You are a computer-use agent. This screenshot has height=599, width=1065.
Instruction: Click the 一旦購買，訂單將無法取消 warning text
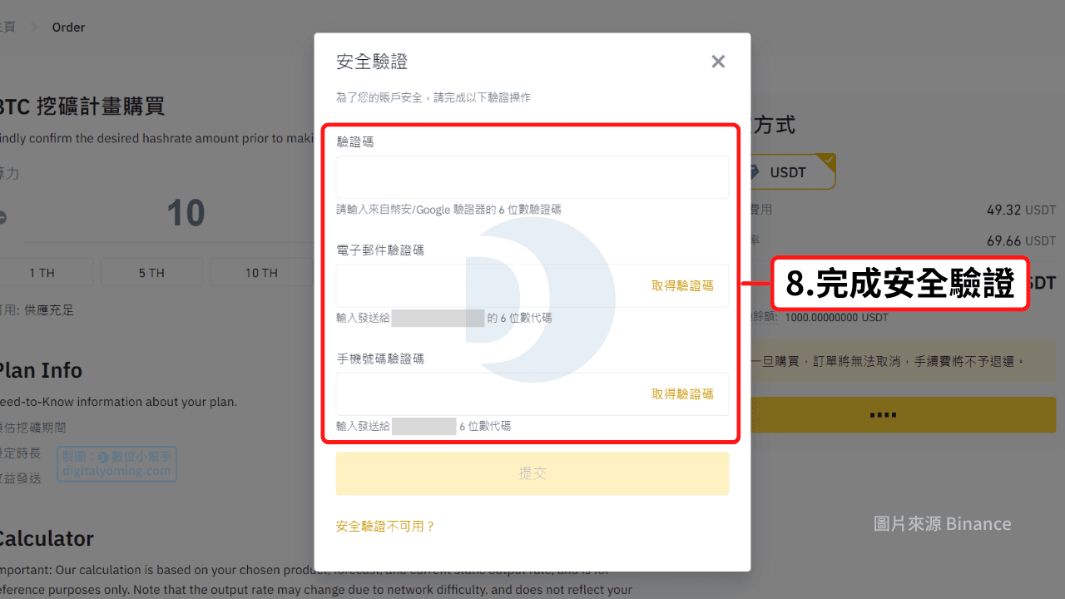[x=889, y=361]
